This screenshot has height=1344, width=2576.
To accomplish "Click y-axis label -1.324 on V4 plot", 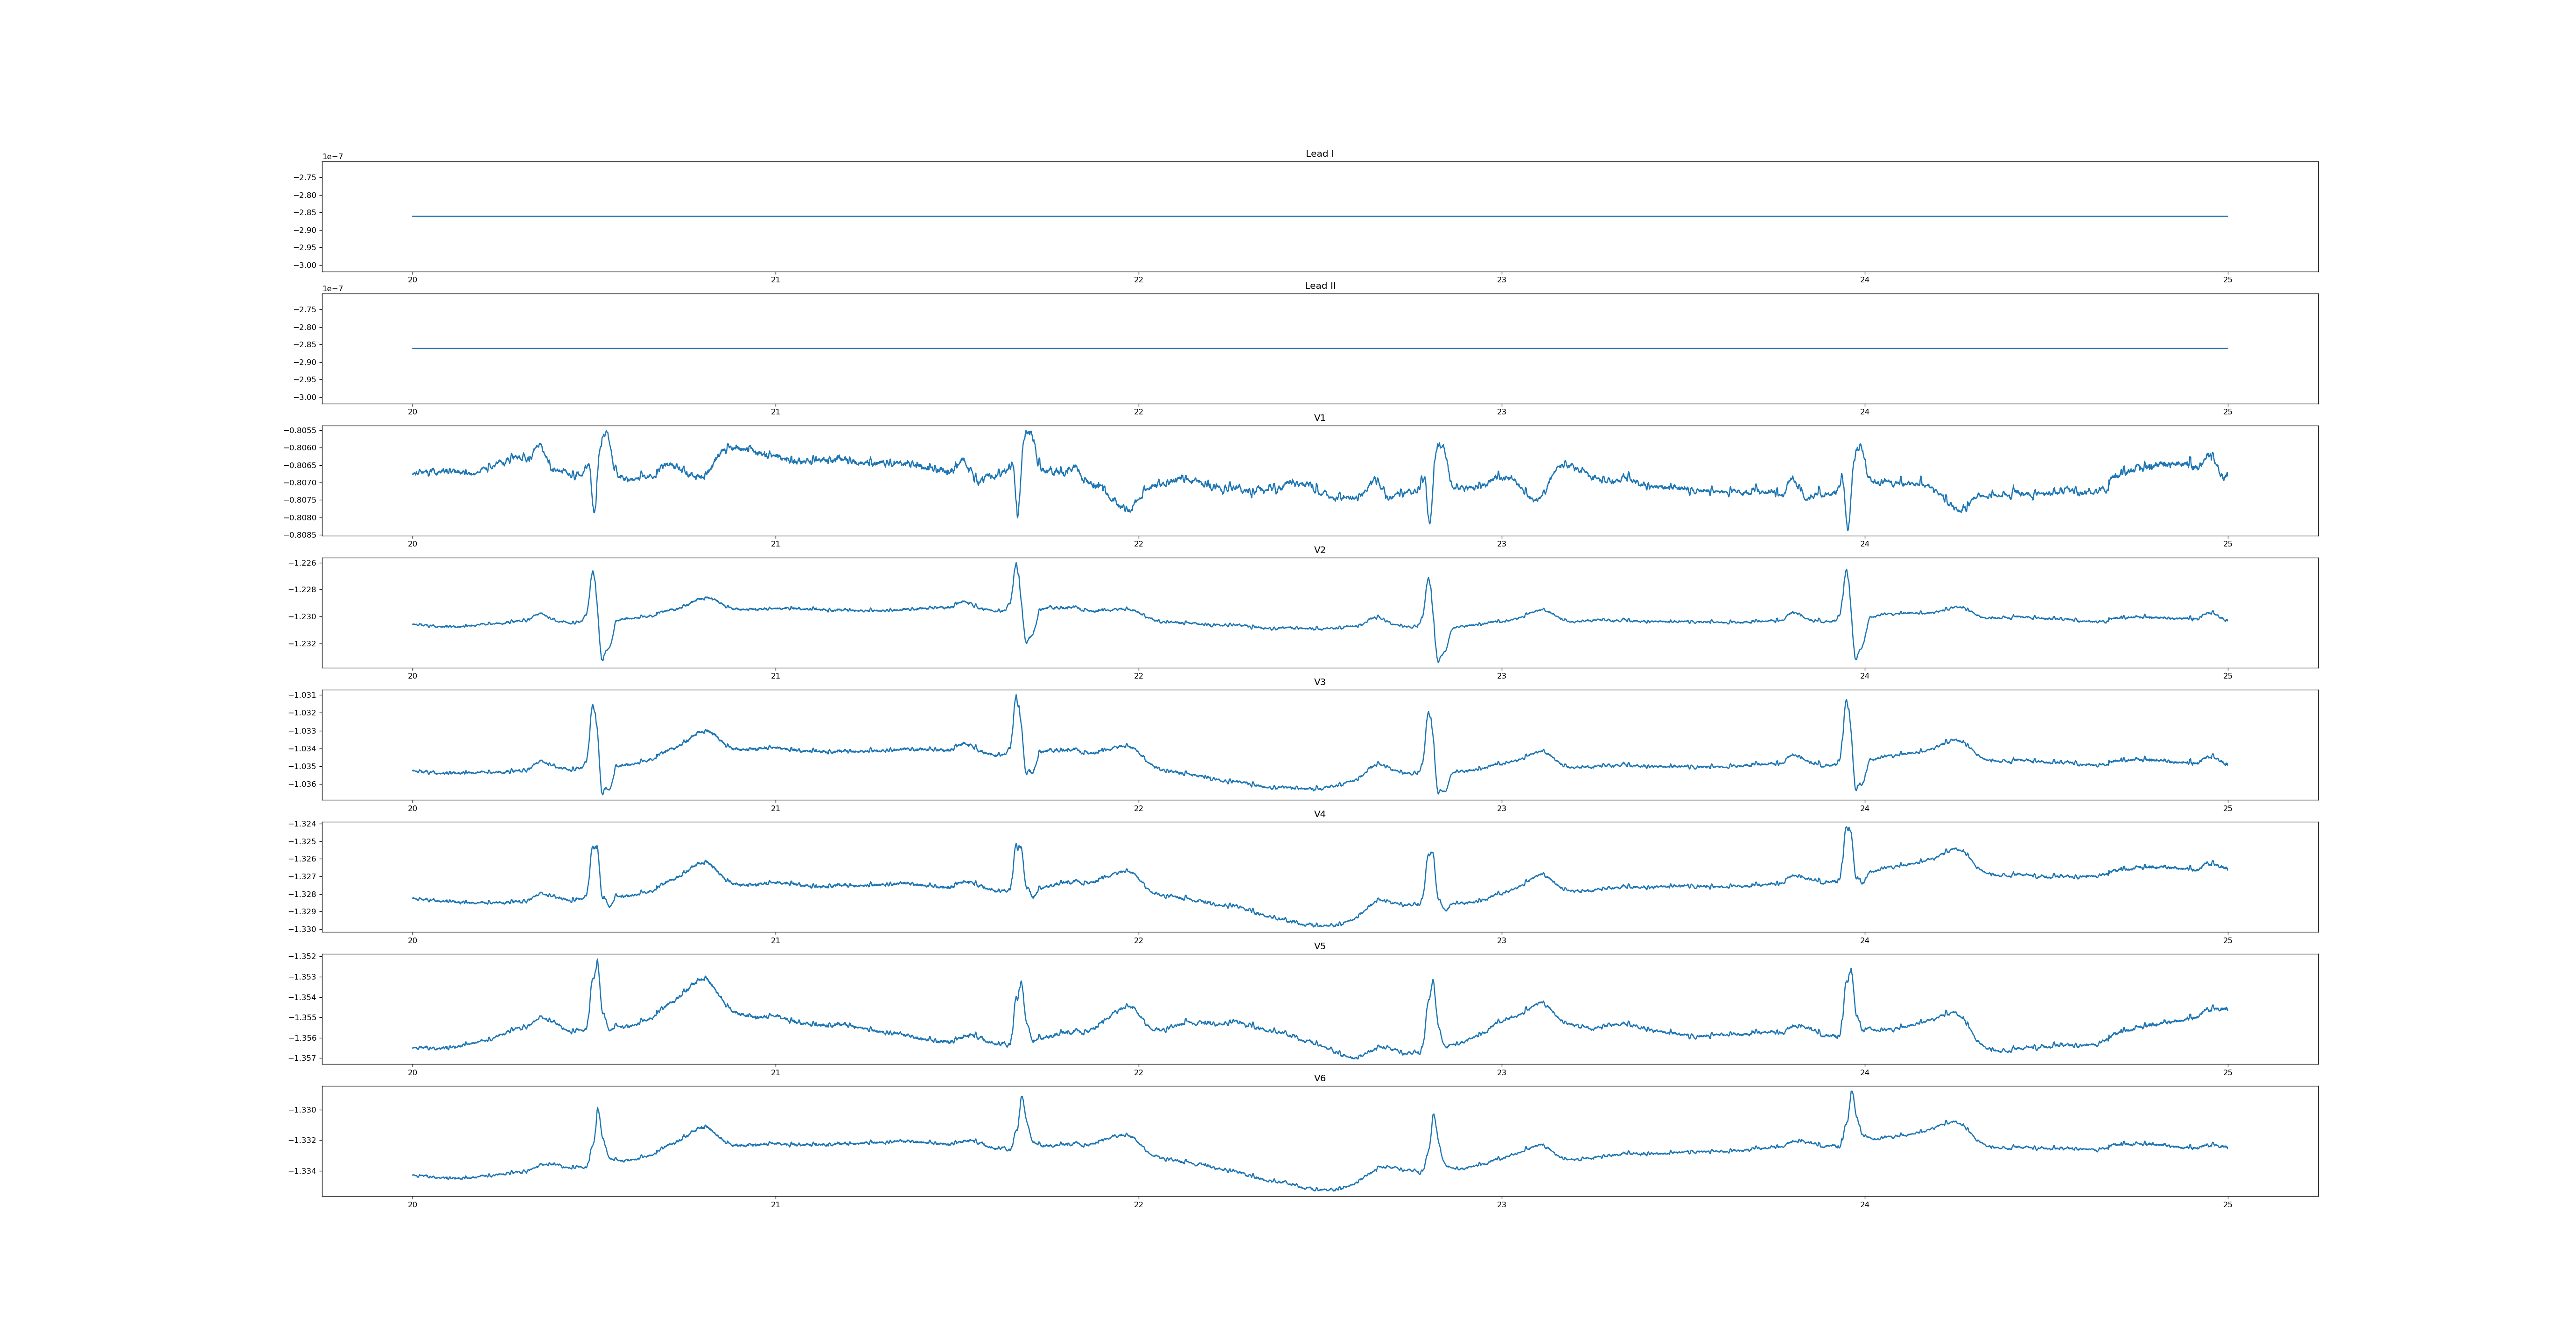I will (303, 824).
